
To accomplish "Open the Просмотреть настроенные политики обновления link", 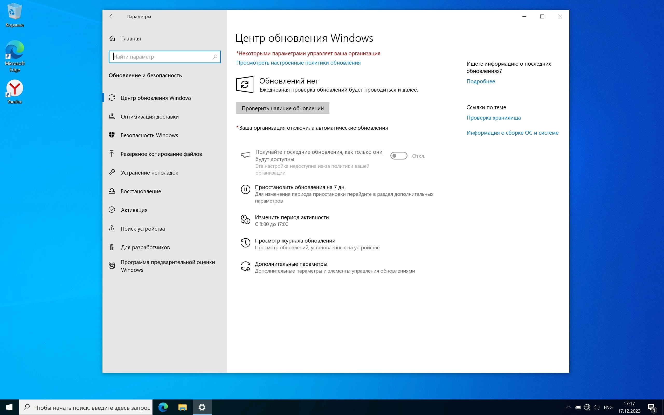I will [x=298, y=63].
